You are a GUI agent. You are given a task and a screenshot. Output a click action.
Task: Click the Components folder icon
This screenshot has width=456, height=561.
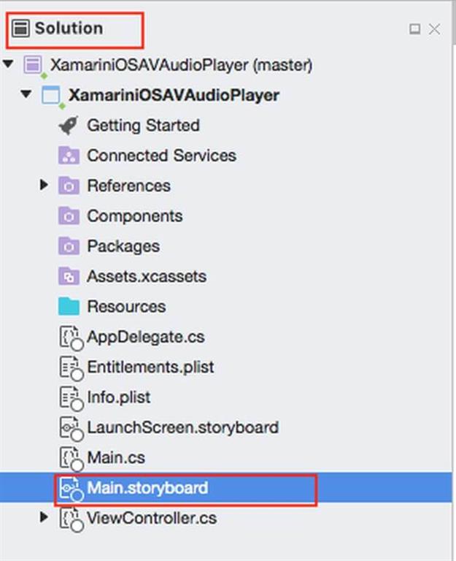click(x=69, y=216)
